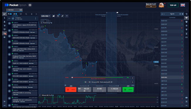
Task: Open the M1 signals timeframe dropdown
Action: point(163,14)
